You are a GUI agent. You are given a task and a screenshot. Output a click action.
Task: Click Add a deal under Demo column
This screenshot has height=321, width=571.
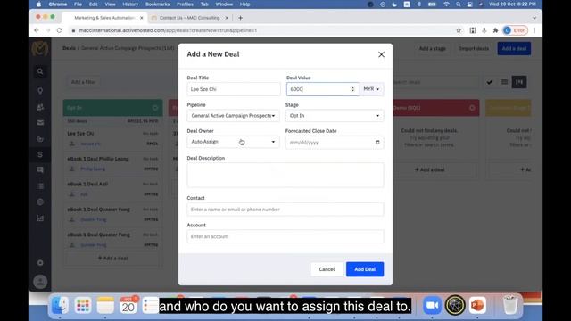(x=430, y=170)
